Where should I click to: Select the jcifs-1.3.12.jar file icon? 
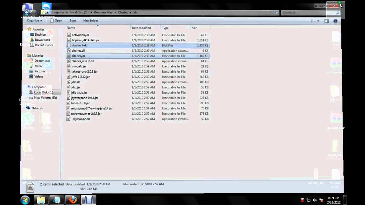coord(69,77)
